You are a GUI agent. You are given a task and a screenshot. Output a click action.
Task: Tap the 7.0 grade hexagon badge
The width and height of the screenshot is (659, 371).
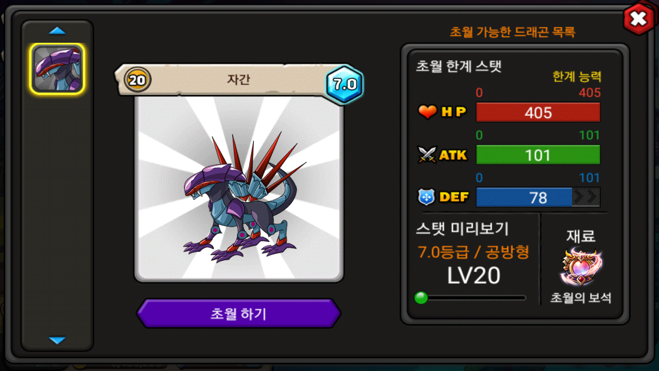pos(344,85)
